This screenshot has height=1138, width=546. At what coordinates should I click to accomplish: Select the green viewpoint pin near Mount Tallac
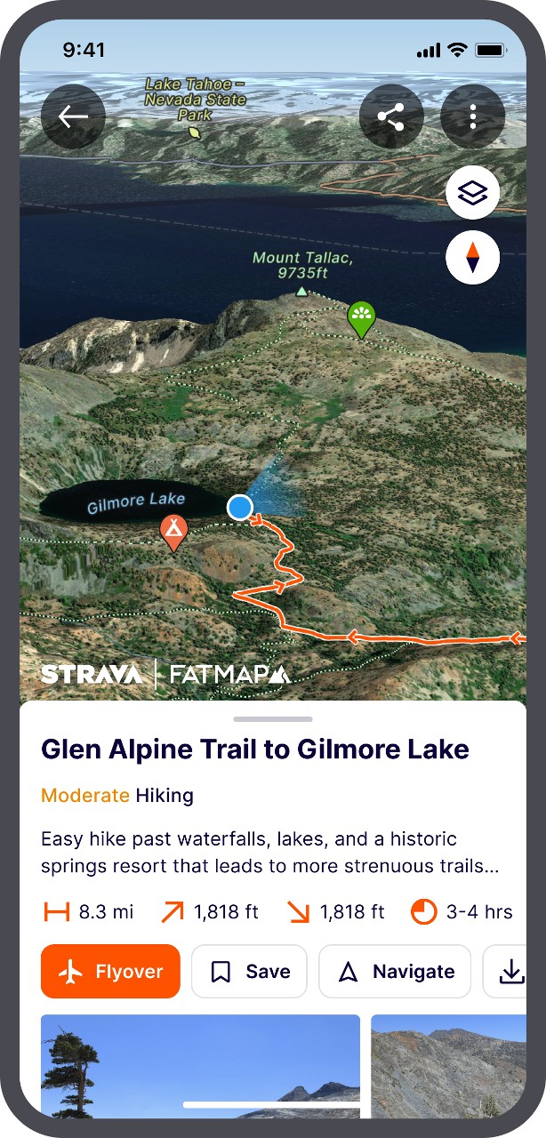361,319
